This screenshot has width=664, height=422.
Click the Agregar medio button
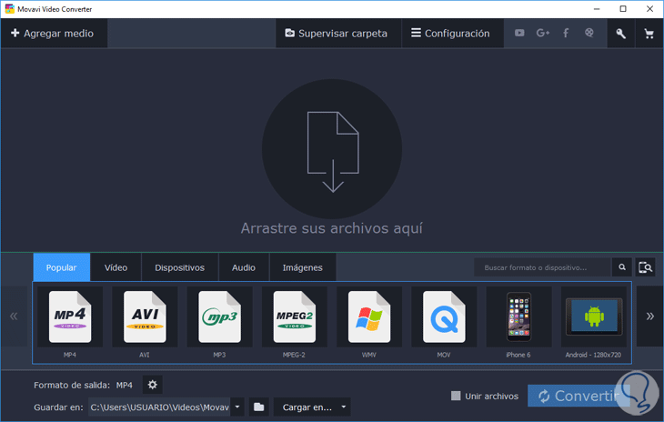(54, 34)
